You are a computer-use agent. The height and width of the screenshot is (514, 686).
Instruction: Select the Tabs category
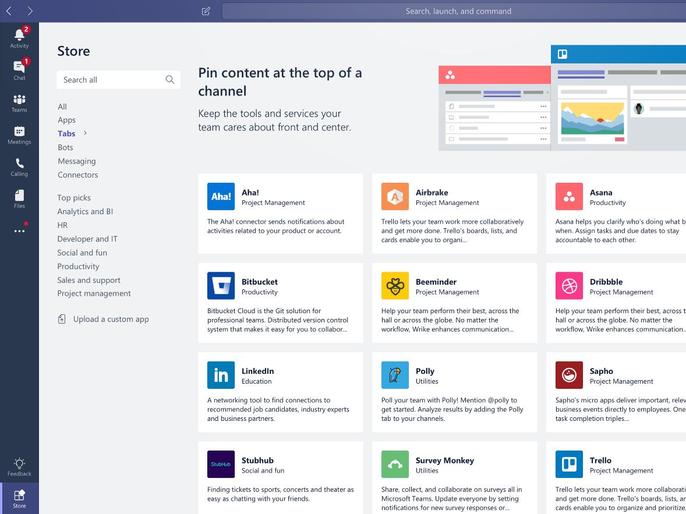tap(66, 133)
